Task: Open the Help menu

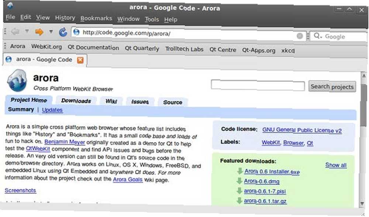Action: [x=170, y=20]
